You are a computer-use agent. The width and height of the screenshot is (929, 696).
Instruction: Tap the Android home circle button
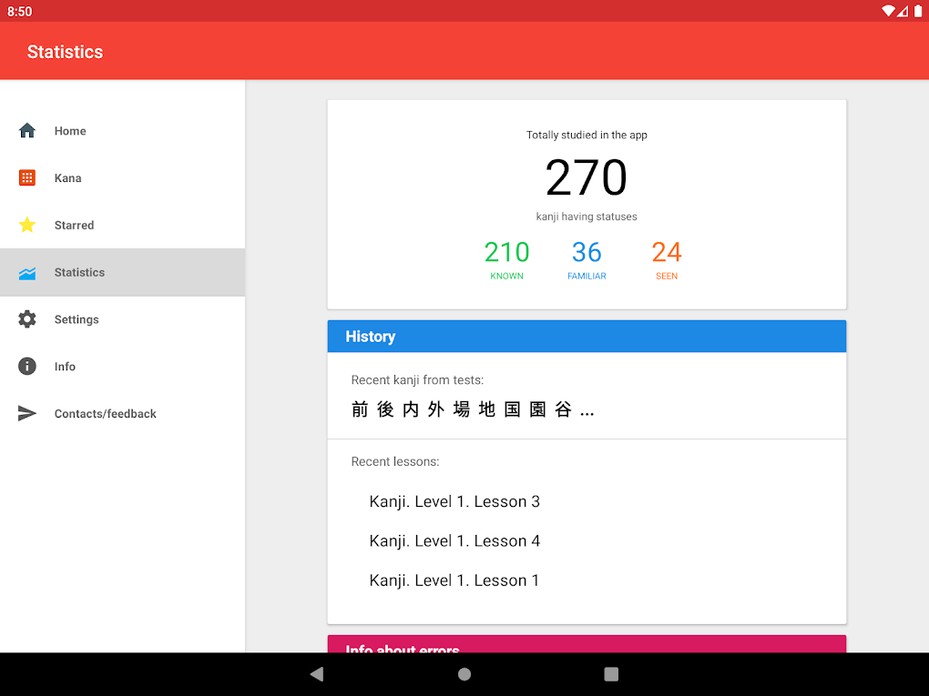(x=464, y=674)
